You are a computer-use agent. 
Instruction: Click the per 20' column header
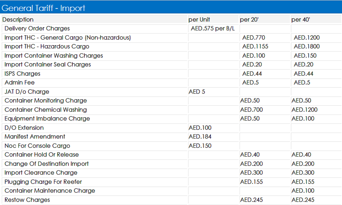(x=249, y=20)
